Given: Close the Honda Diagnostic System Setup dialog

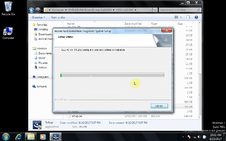Looking at the screenshot, I should coord(167,30).
